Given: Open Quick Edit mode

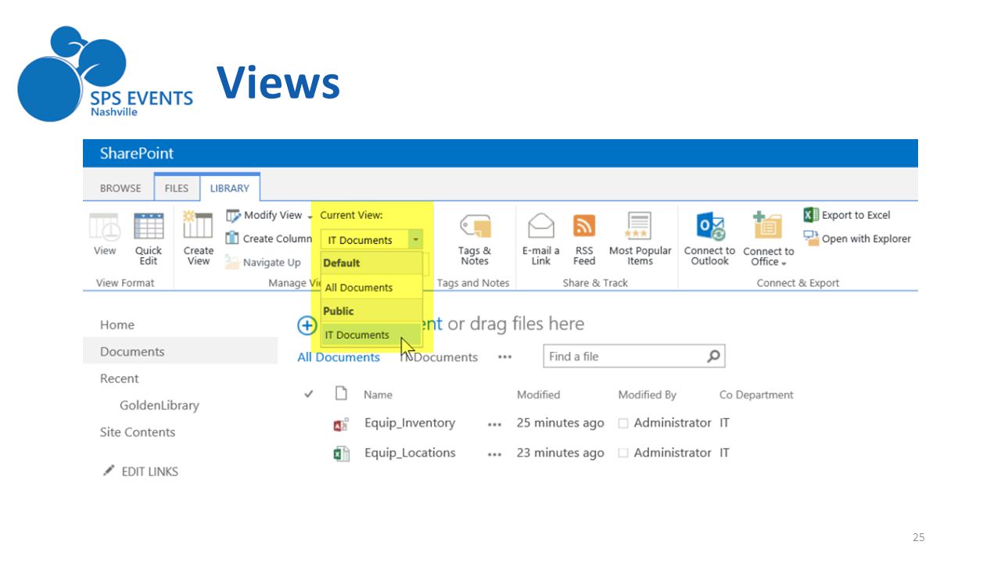Looking at the screenshot, I should (149, 239).
